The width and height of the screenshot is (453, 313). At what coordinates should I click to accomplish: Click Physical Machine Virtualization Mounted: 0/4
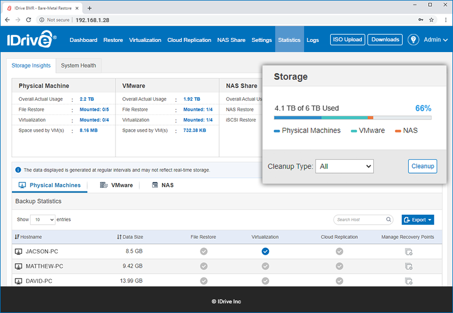[x=94, y=120]
